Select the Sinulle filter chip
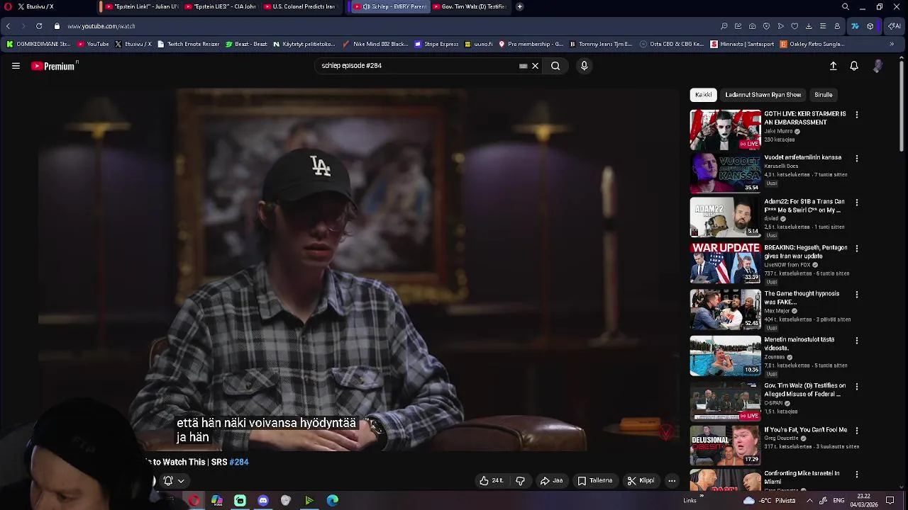Viewport: 908px width, 510px height. coord(824,95)
